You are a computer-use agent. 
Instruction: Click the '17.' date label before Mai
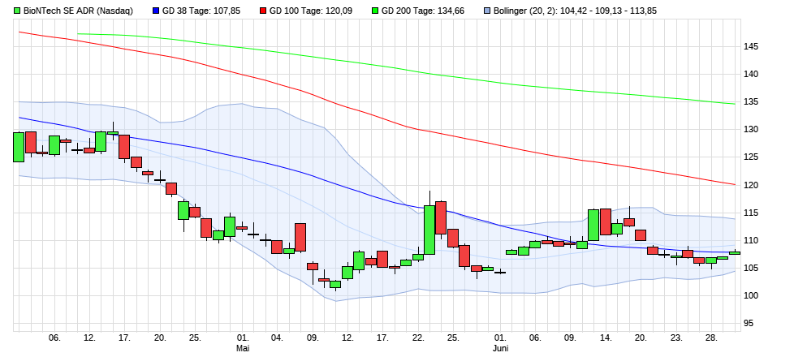[124, 338]
